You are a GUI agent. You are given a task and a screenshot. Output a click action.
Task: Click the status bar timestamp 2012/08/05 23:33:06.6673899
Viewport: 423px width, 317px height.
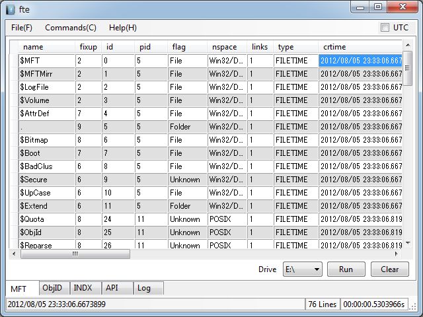155,304
